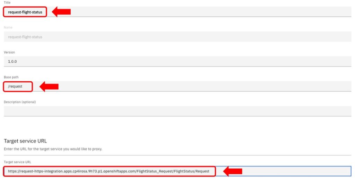Click the Base path field with /request
Viewport: 355px width, 181px height.
tap(177, 86)
